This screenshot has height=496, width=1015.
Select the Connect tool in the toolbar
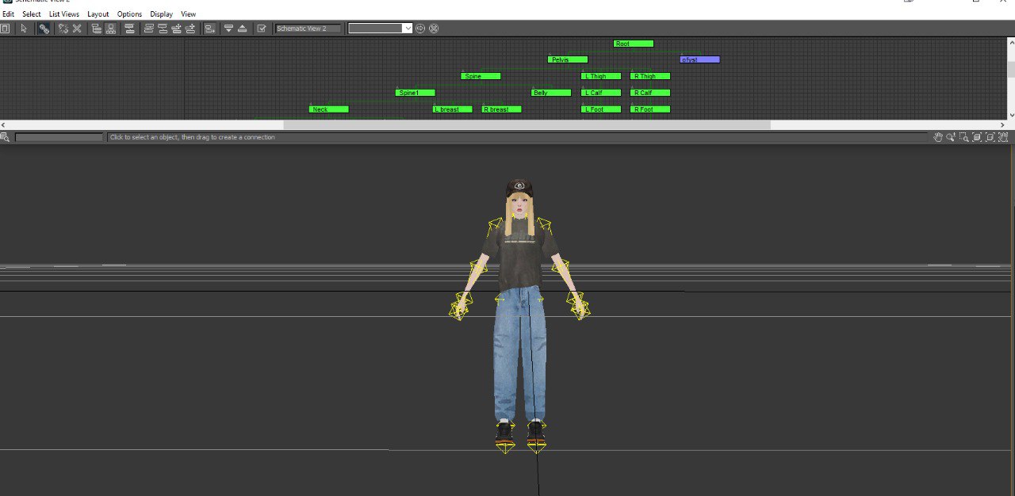tap(44, 29)
